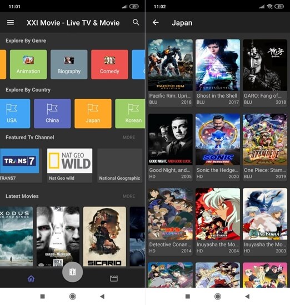This screenshot has height=305, width=290.
Task: Open the Nat Geo Wild channel card
Action: [69, 166]
